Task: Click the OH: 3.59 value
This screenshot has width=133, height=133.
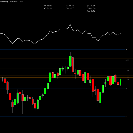Action: [x=91, y=9]
